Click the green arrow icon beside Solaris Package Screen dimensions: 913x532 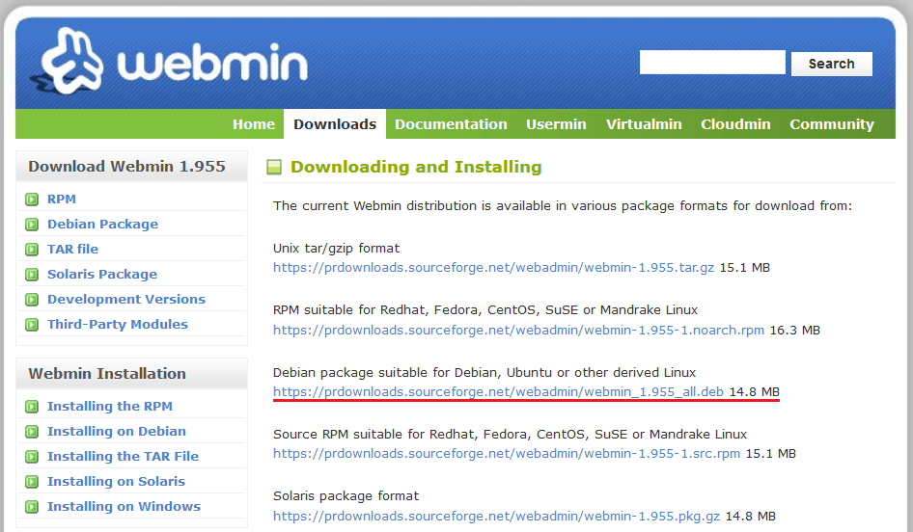32,275
